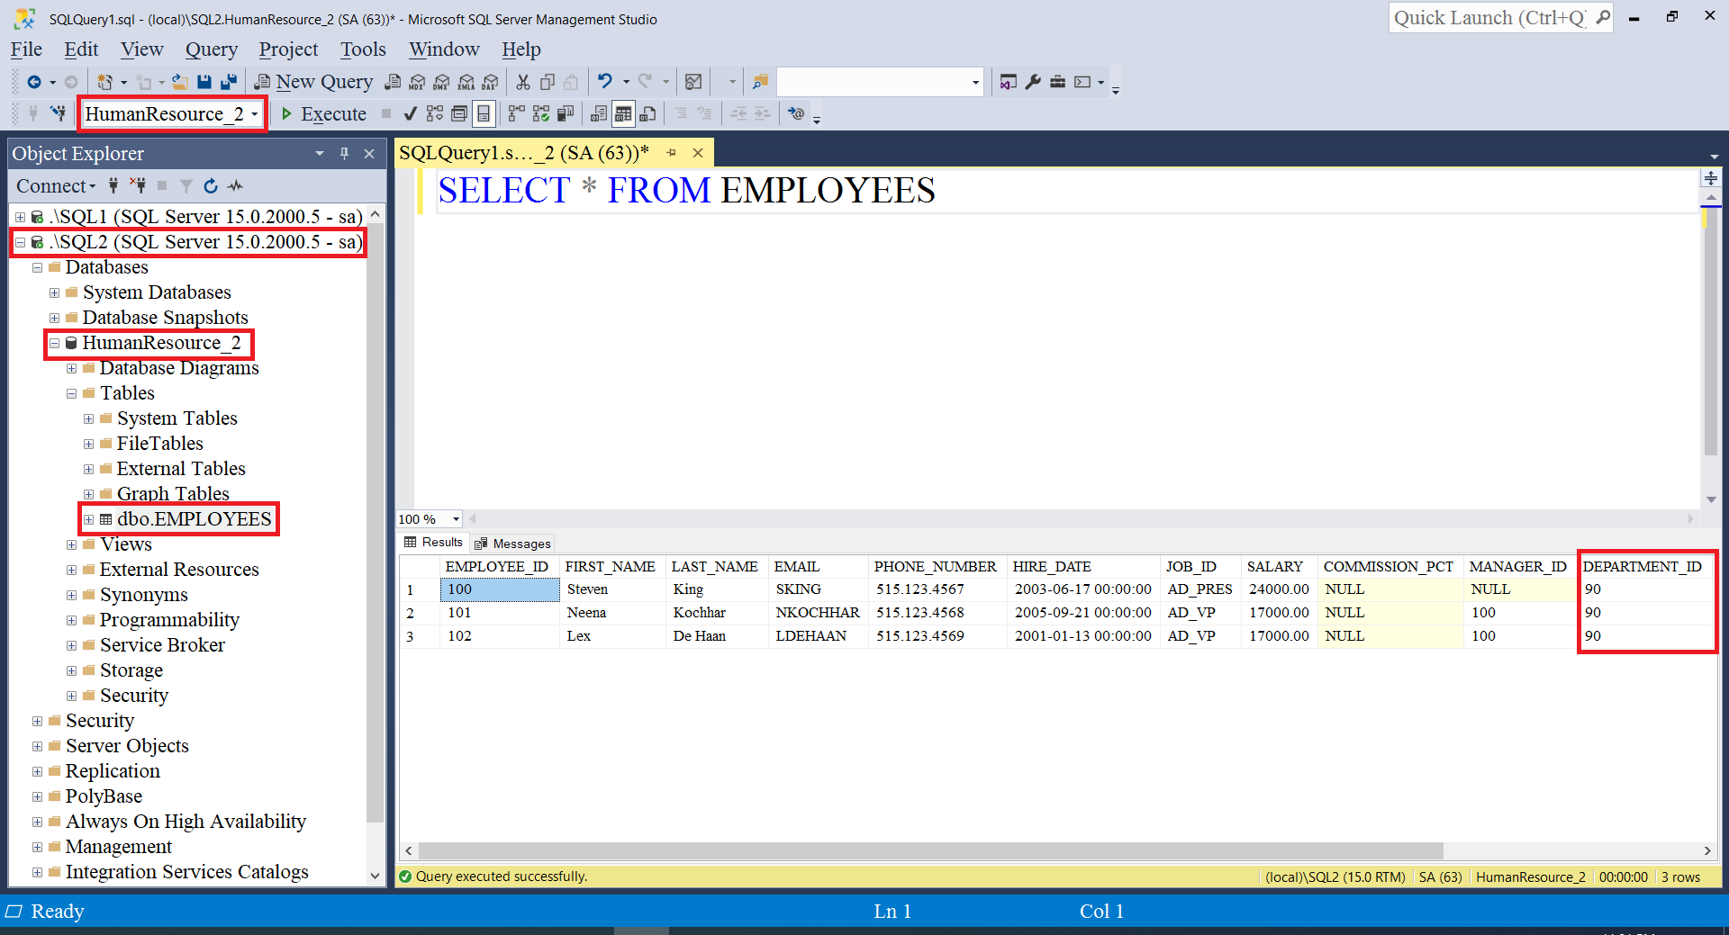Image resolution: width=1729 pixels, height=935 pixels.
Task: Refresh Object Explorer with the refresh icon
Action: [x=211, y=186]
